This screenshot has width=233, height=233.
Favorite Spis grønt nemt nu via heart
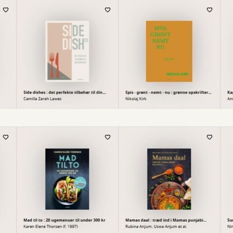tap(209, 10)
